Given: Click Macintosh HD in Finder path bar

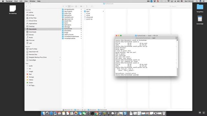Looking at the screenshot, I should [68, 110].
